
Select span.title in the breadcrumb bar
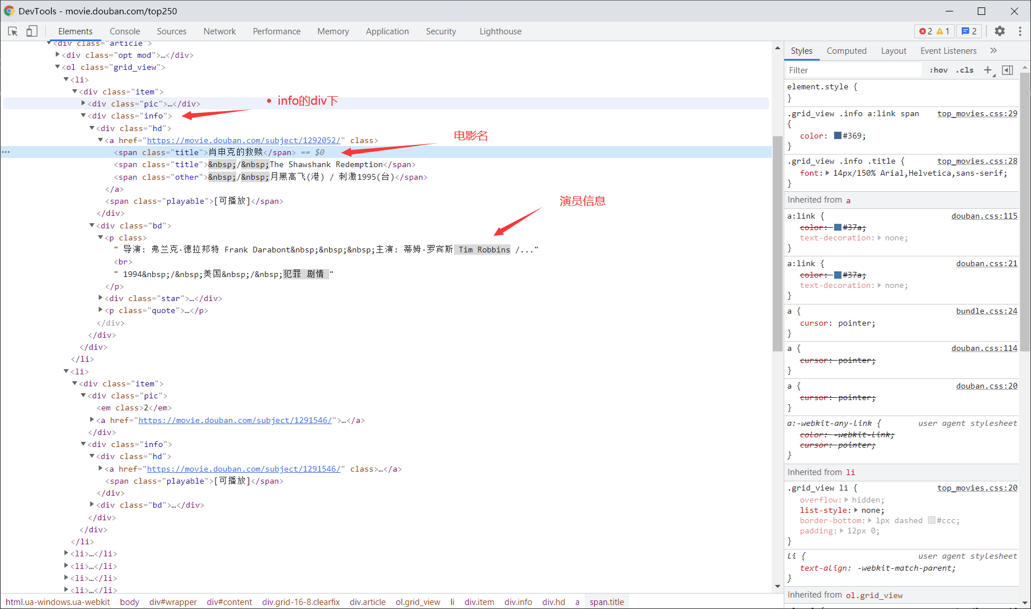tap(607, 602)
